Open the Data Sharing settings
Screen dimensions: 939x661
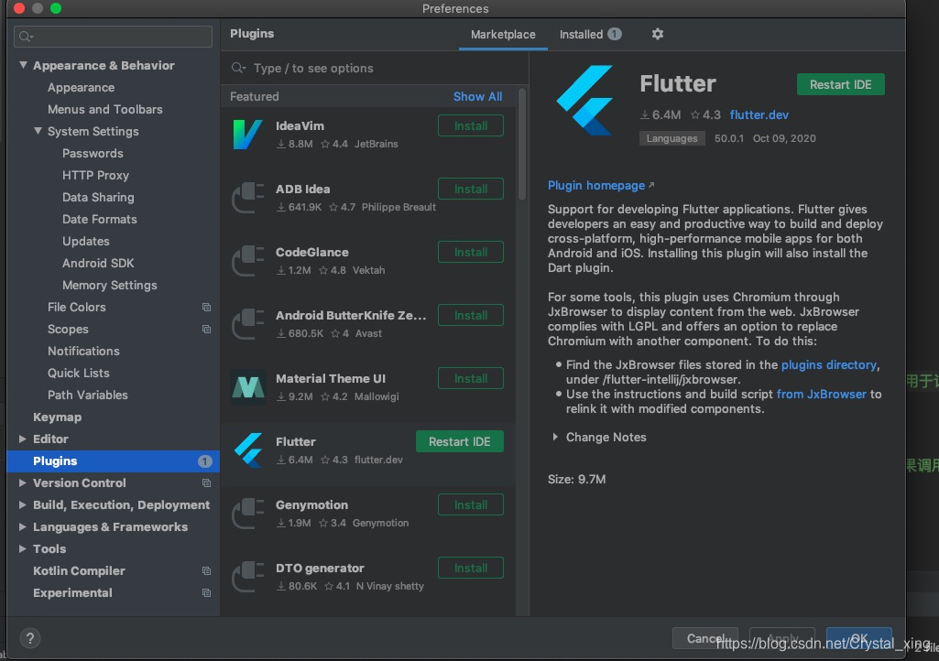click(x=98, y=198)
